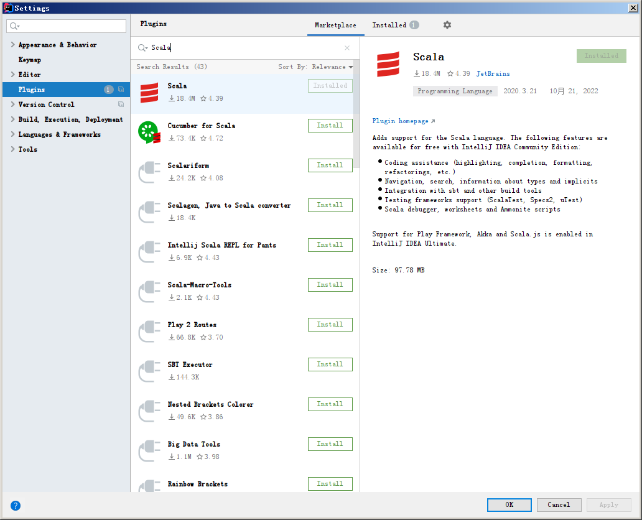Expand Languages & Frameworks node
This screenshot has height=520, width=642.
click(12, 134)
